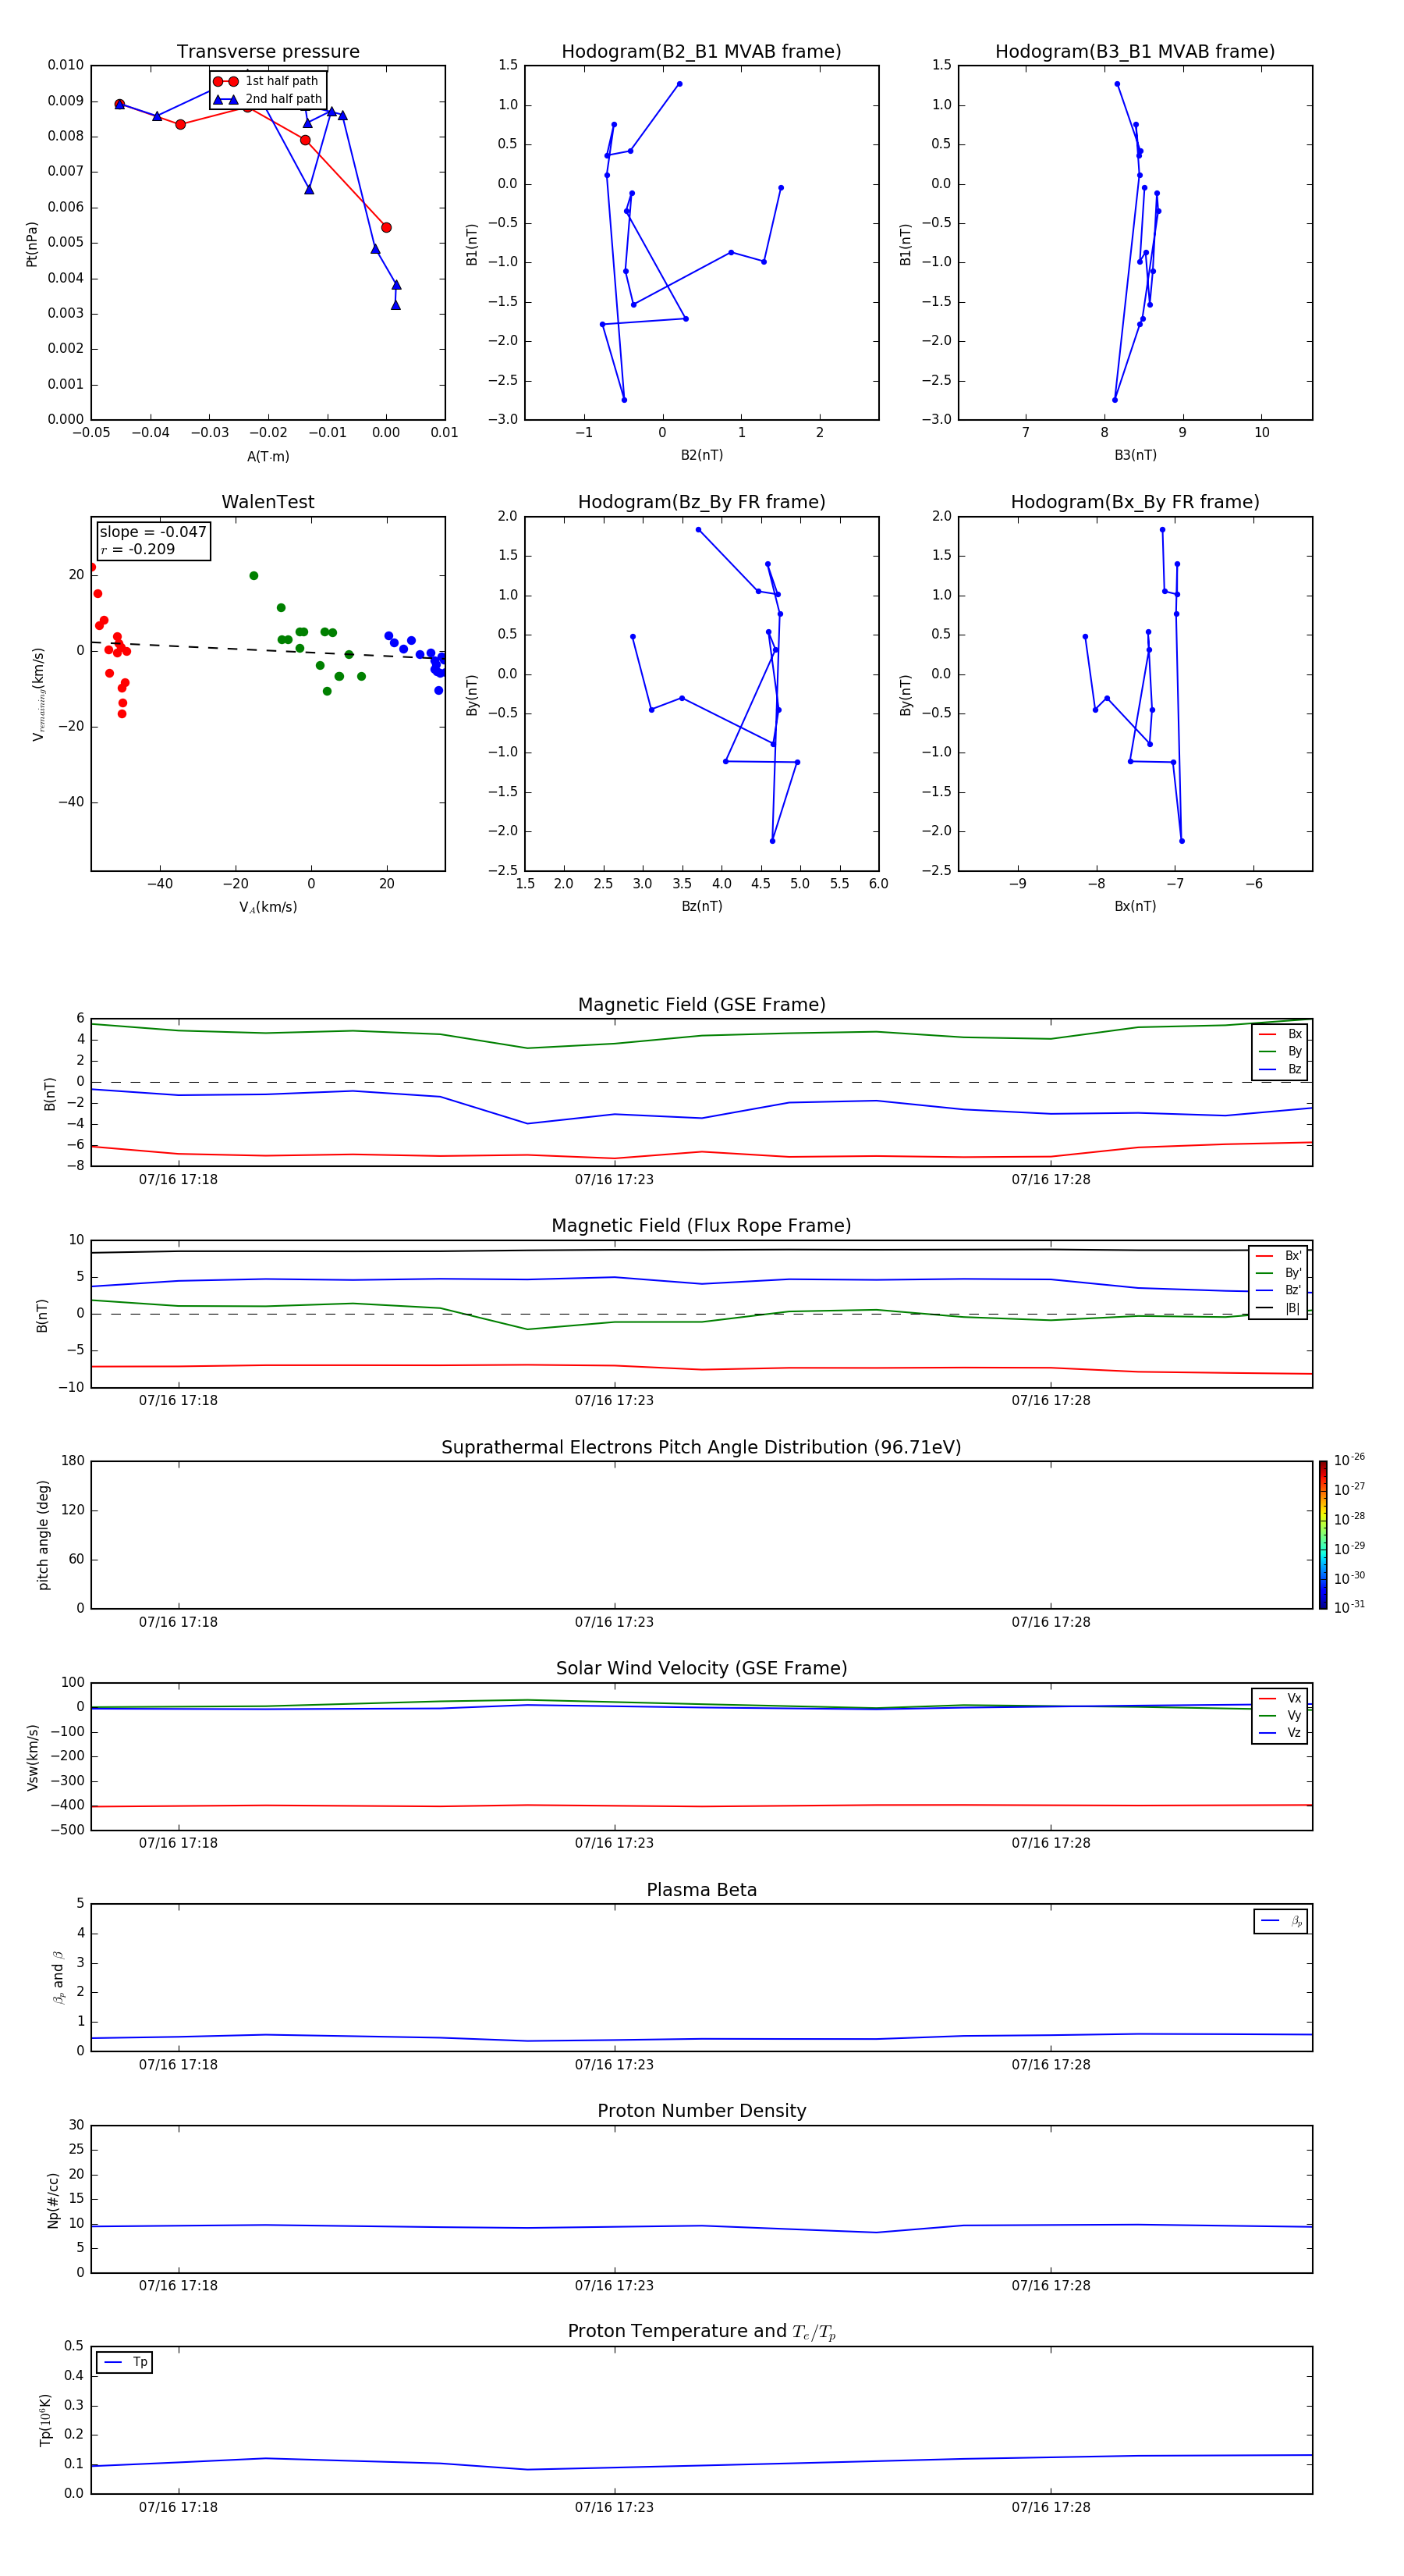
Task: Click the "Plasma Beta" plot title
Action: 701,1890
